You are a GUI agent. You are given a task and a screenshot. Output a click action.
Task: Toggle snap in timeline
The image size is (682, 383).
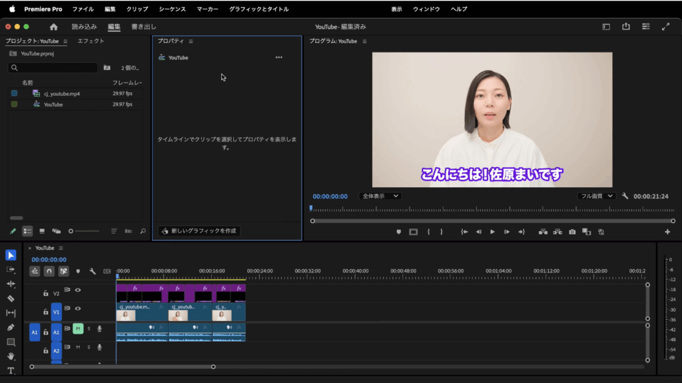[49, 271]
